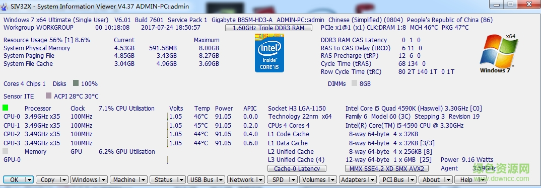Viewport: 541px width, 188px height.
Task: Click the 'System Paging File' row label
Action: (29, 55)
